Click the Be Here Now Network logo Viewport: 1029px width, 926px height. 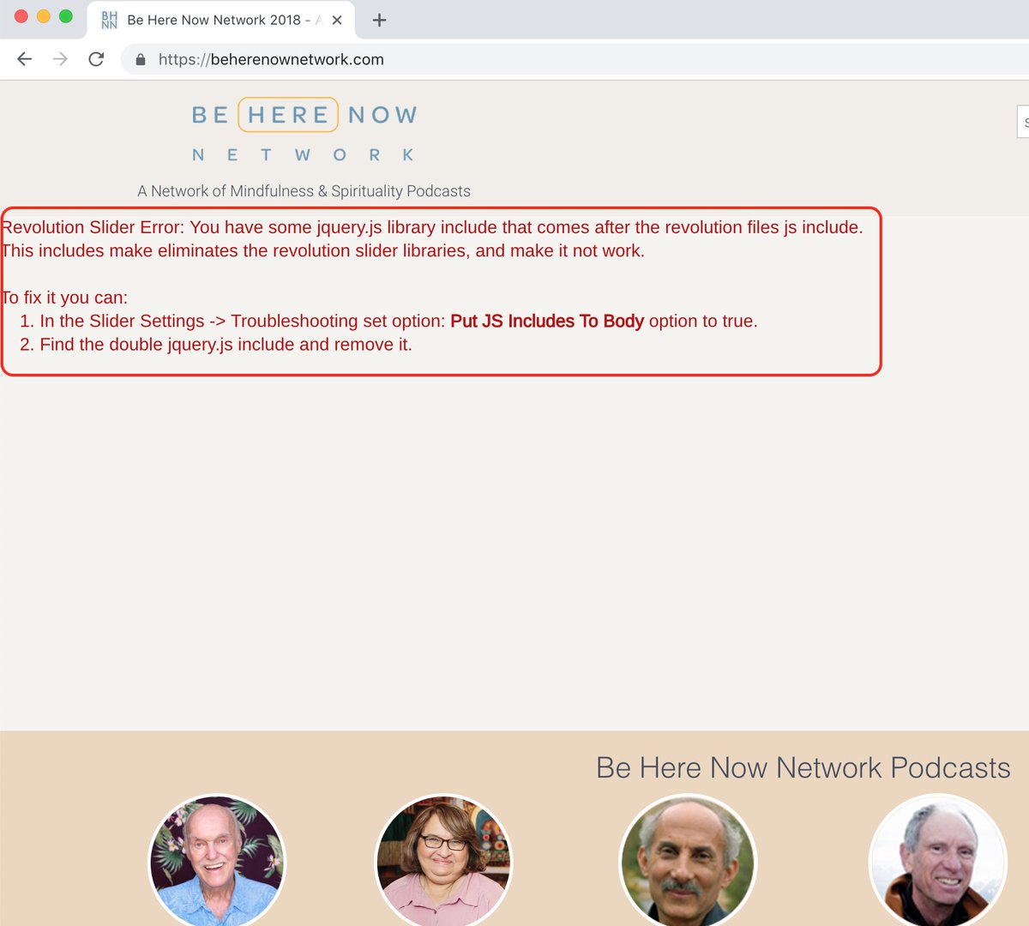[304, 131]
